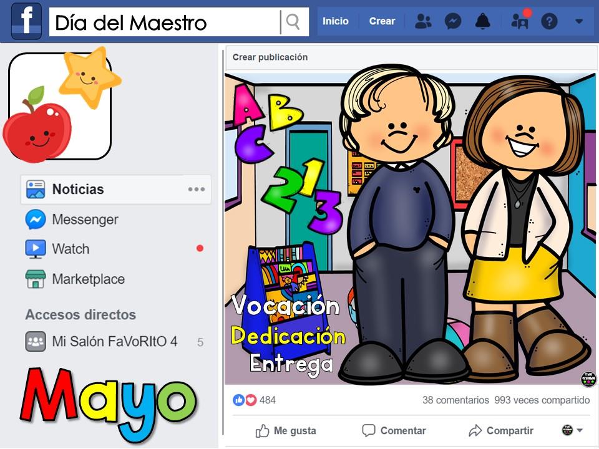599x449 pixels.
Task: Click the Watch sidebar icon
Action: (x=36, y=249)
